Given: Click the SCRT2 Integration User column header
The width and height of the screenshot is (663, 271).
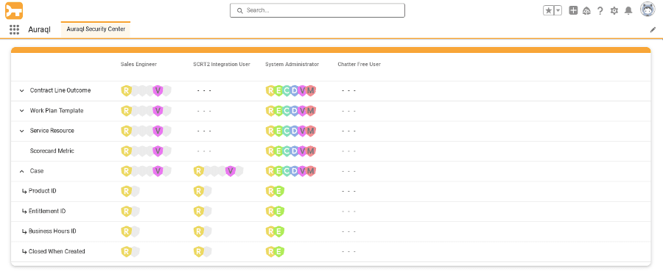Looking at the screenshot, I should 222,65.
